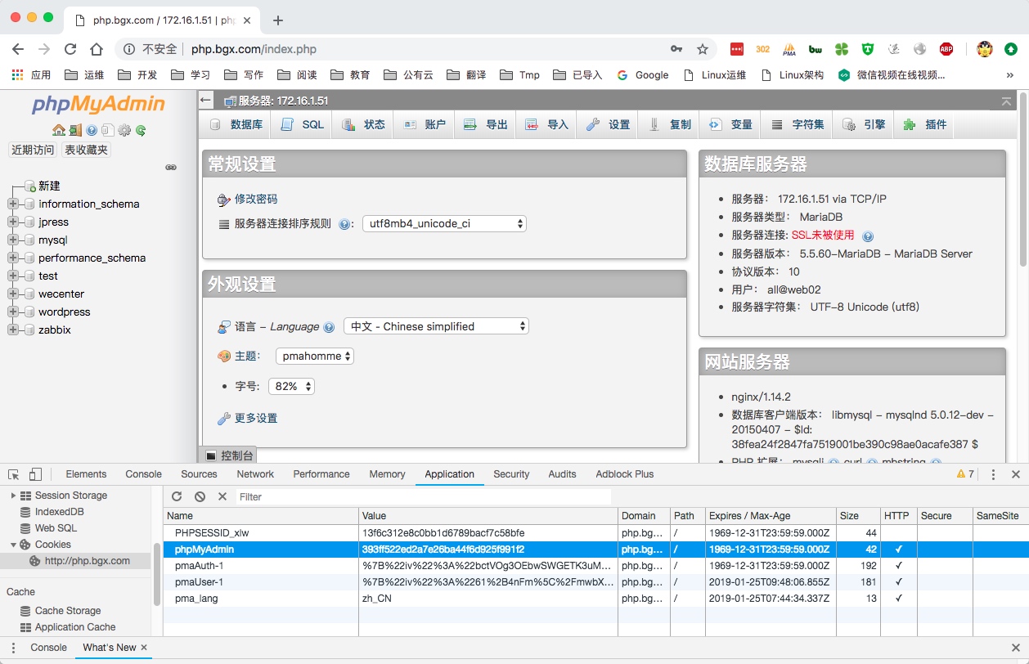
Task: Click the DevTools inspect element icon
Action: [14, 474]
